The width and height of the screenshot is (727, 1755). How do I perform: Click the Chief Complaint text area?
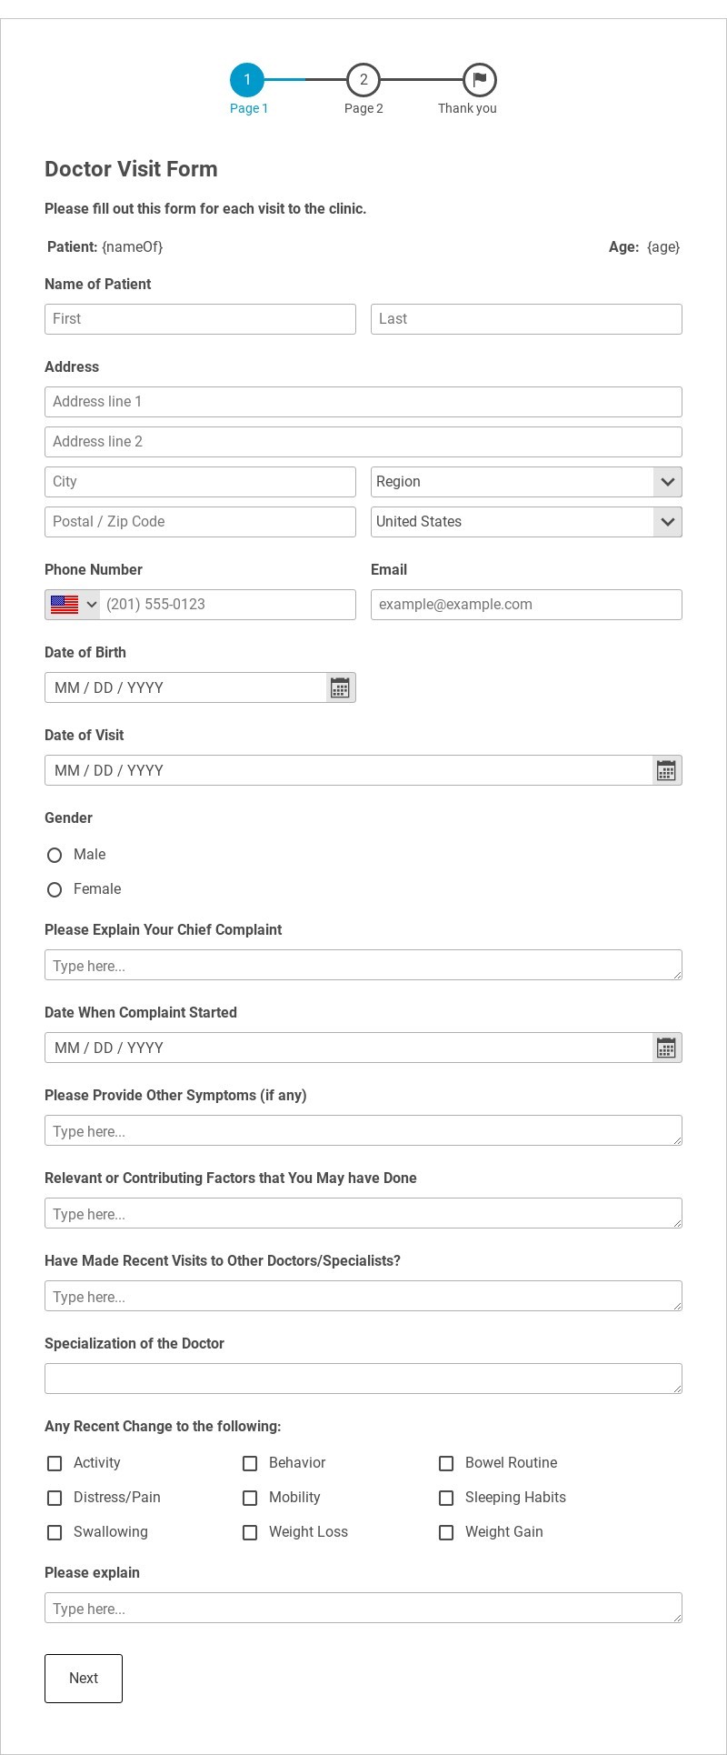pos(363,965)
